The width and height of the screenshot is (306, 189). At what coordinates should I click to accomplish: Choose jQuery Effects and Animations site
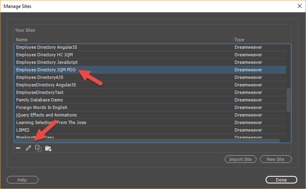[x=47, y=115]
